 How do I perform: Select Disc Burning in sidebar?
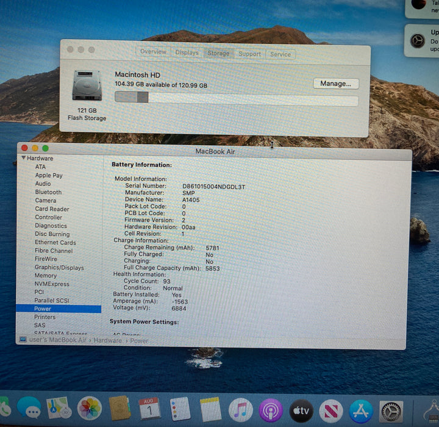(52, 234)
